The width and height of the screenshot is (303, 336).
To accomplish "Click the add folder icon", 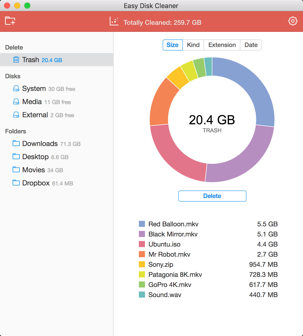I will click(x=10, y=21).
